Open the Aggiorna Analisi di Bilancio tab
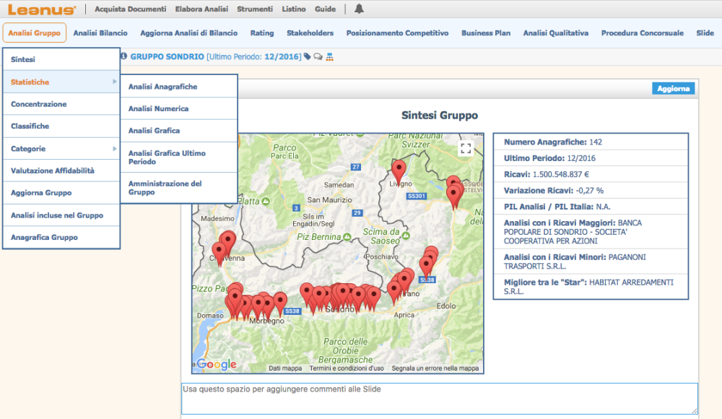The width and height of the screenshot is (722, 419). point(188,33)
